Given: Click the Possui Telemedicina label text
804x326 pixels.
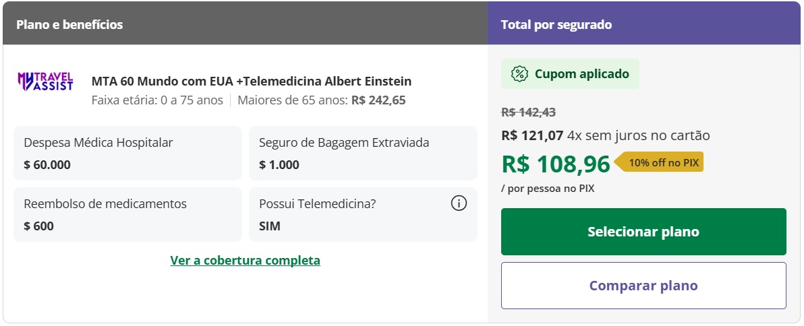Looking at the screenshot, I should pos(318,203).
